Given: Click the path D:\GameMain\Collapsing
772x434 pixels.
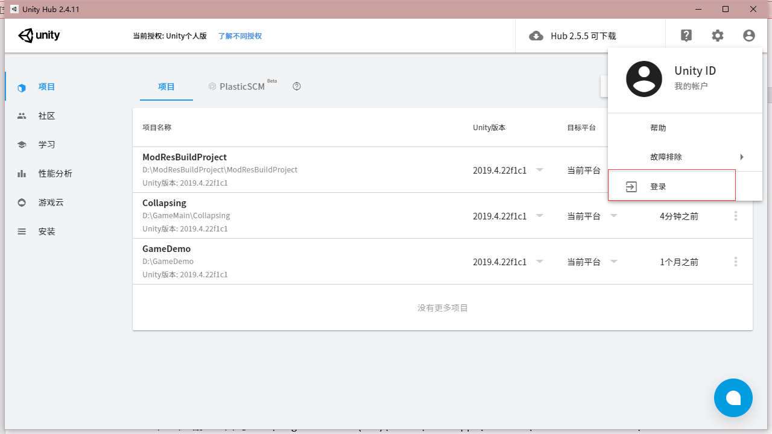Looking at the screenshot, I should (186, 216).
